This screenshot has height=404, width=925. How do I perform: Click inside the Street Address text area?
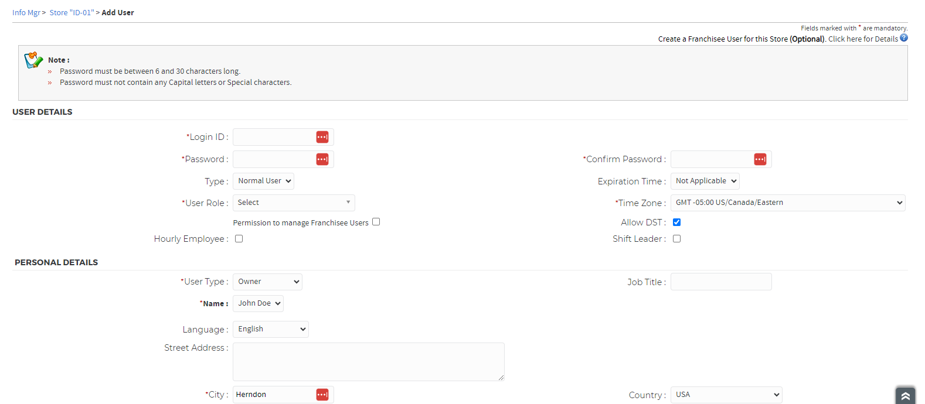coord(368,362)
